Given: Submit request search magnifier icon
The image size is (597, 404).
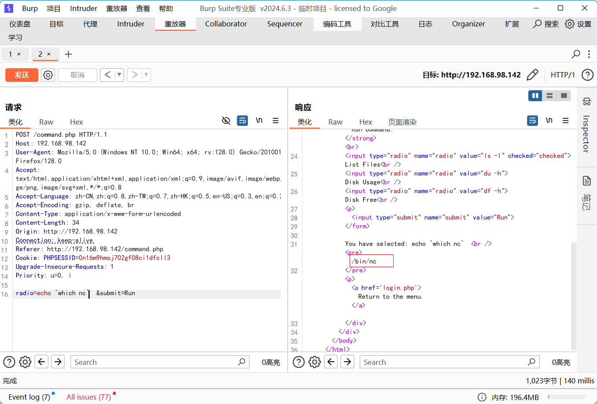Looking at the screenshot, I should (x=242, y=362).
